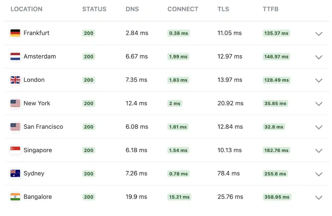Click the London city name label
This screenshot has width=332, height=216.
tap(34, 80)
